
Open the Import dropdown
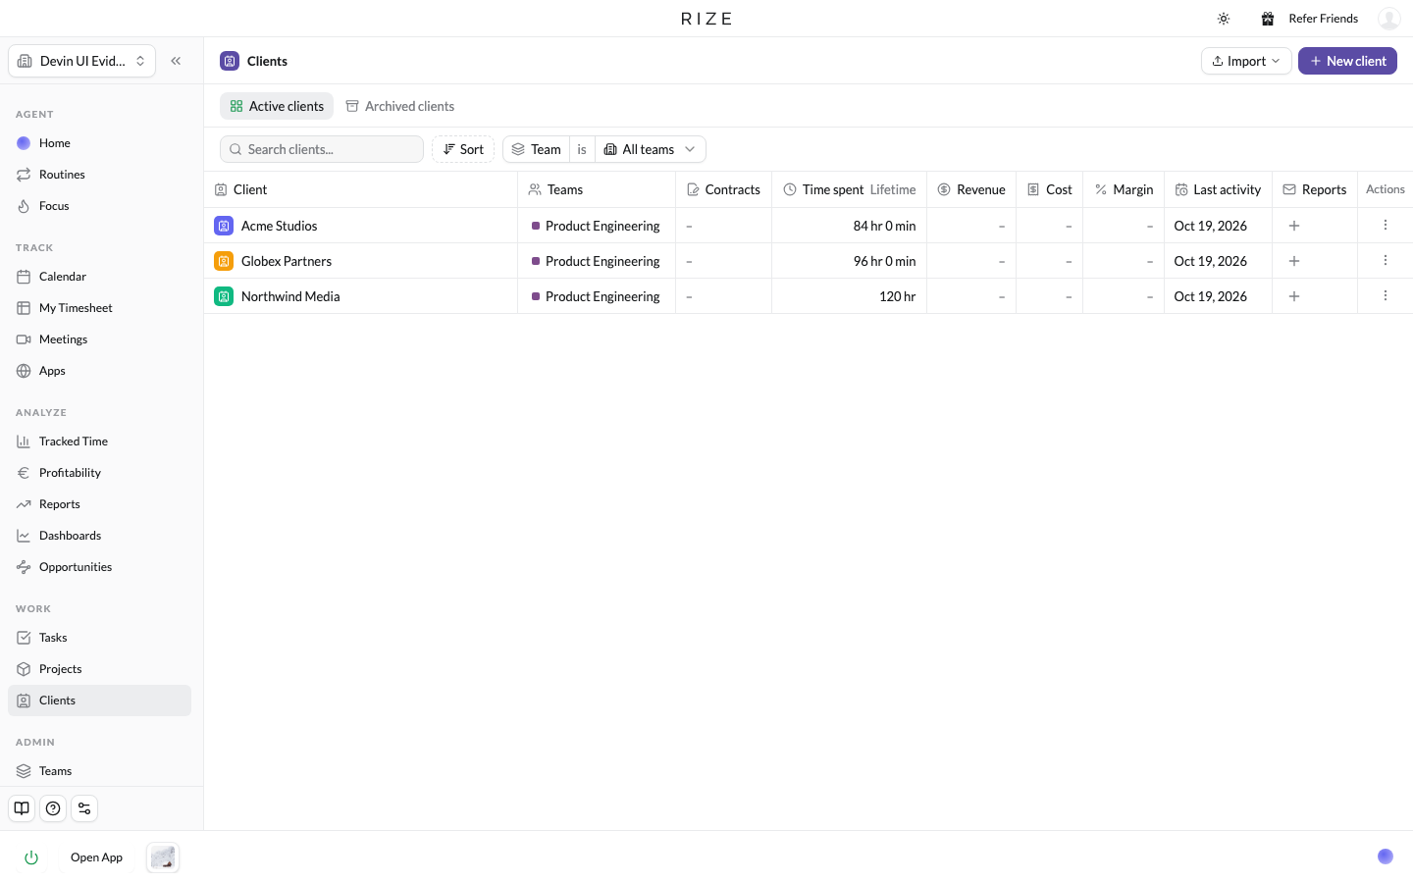tap(1246, 61)
